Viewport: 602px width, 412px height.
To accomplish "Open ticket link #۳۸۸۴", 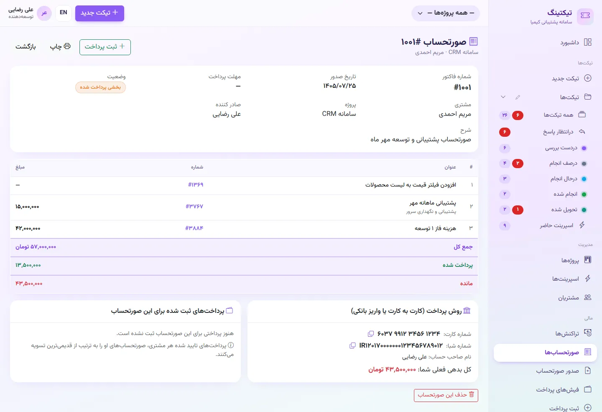I will (194, 228).
